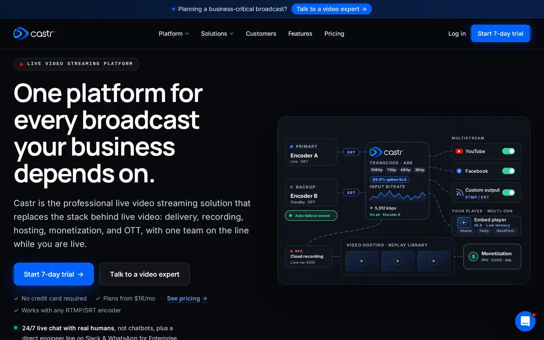Expand the Solutions dropdown menu
This screenshot has width=544, height=340.
tap(217, 34)
